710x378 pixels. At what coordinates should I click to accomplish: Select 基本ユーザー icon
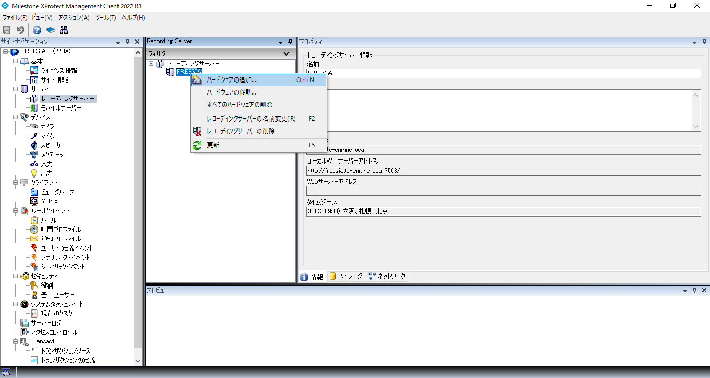click(x=34, y=295)
